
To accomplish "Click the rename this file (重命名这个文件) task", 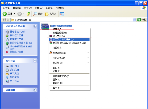I will point(18,32).
